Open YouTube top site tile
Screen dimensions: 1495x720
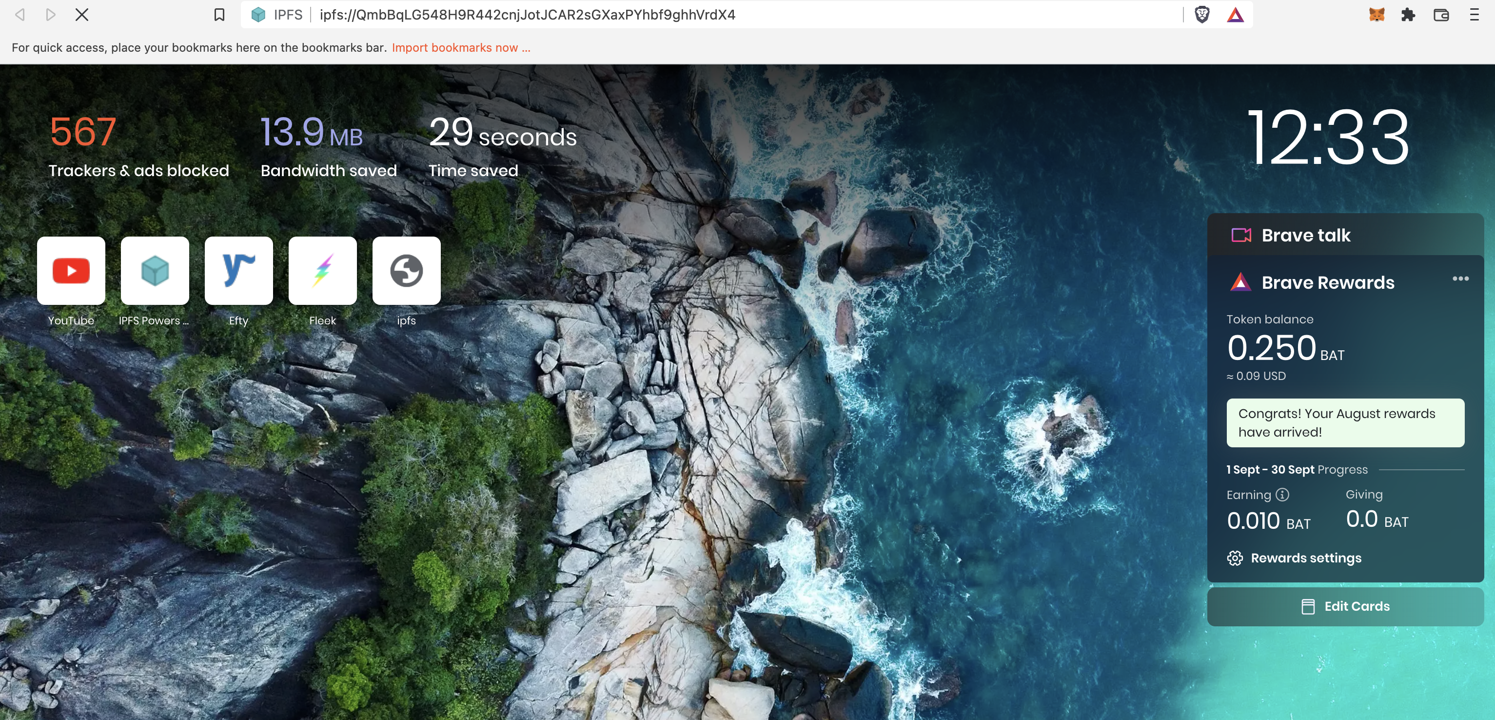point(71,271)
